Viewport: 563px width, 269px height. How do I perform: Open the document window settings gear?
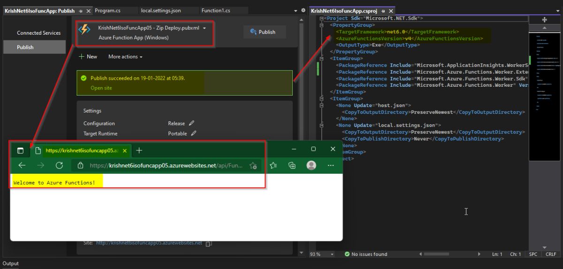click(303, 10)
